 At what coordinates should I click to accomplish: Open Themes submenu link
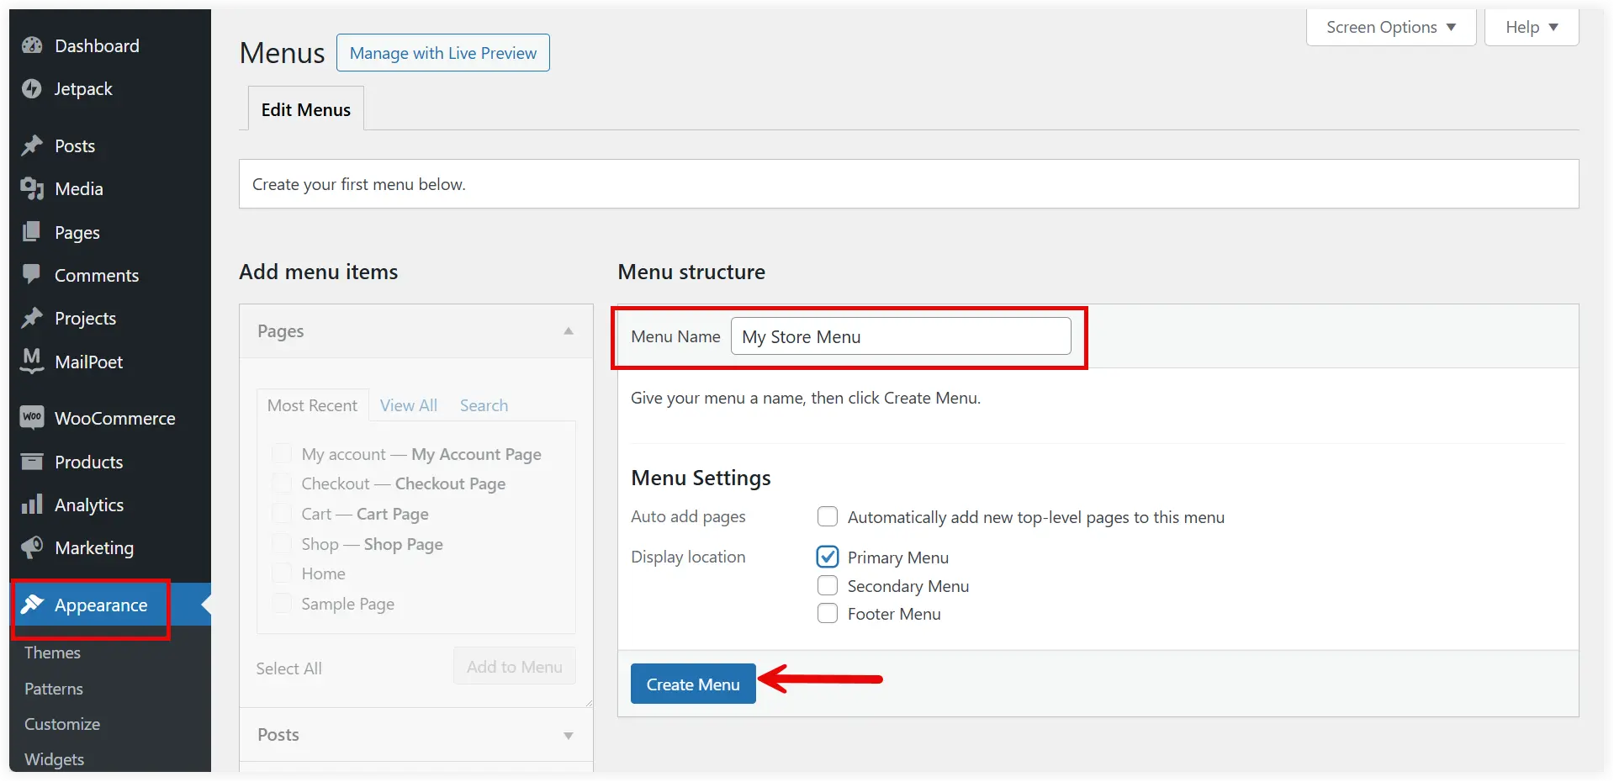[52, 653]
